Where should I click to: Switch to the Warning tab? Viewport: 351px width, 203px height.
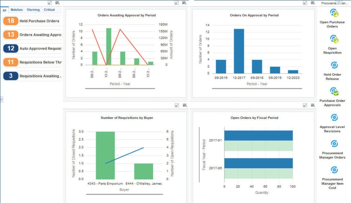click(33, 10)
